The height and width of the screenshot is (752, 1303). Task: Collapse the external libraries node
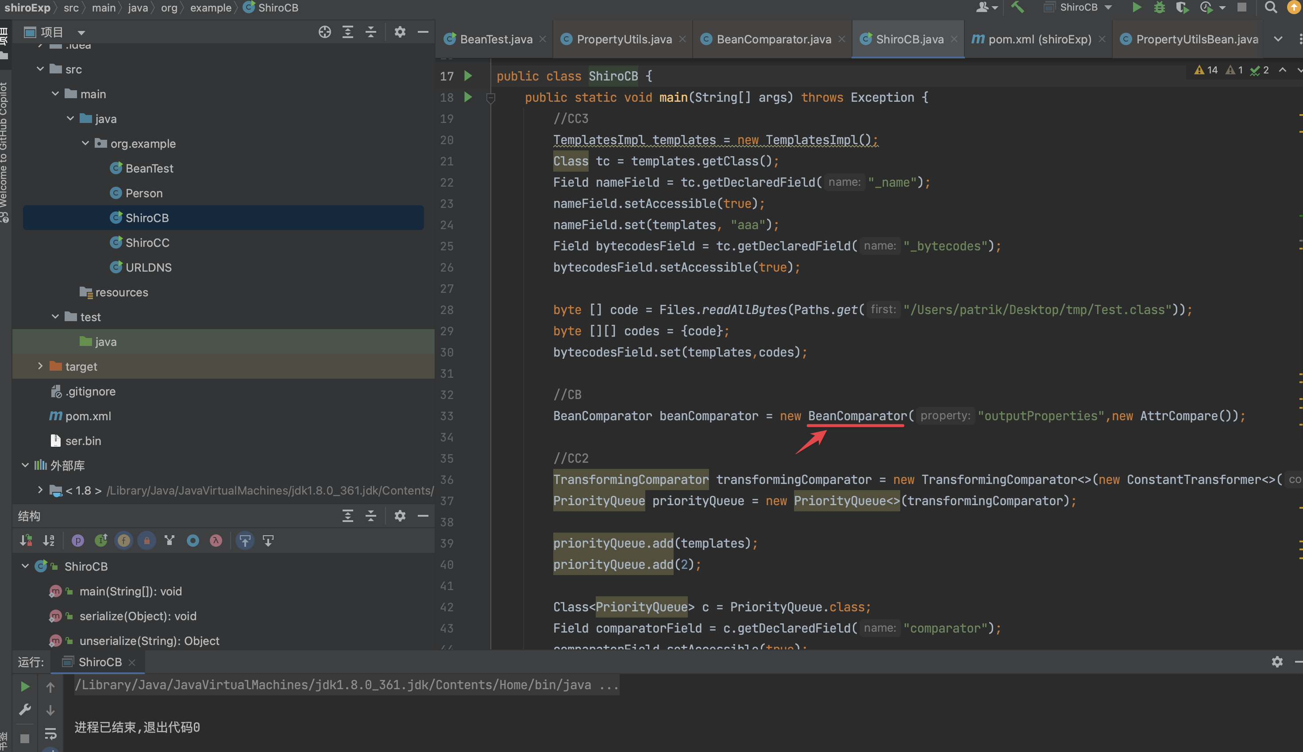25,465
